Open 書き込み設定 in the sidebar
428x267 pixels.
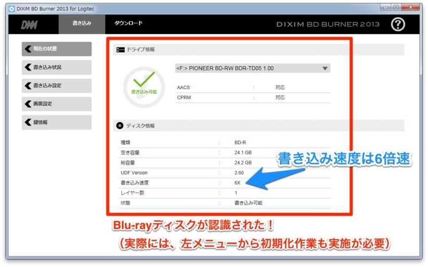(x=57, y=85)
